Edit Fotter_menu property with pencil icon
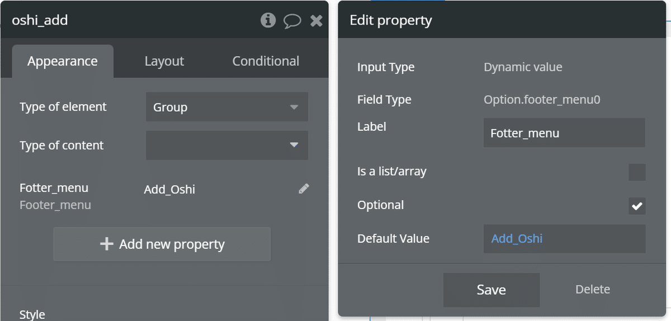The height and width of the screenshot is (321, 671). 304,188
